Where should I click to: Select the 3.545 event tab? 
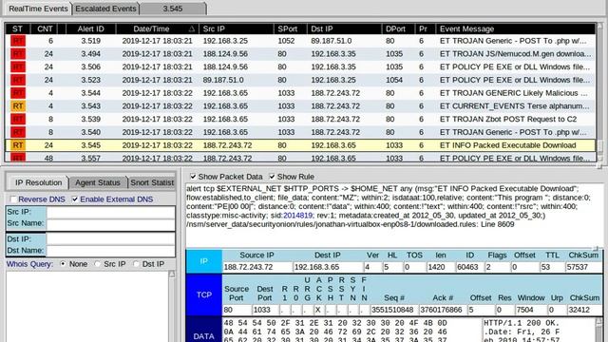pos(173,9)
